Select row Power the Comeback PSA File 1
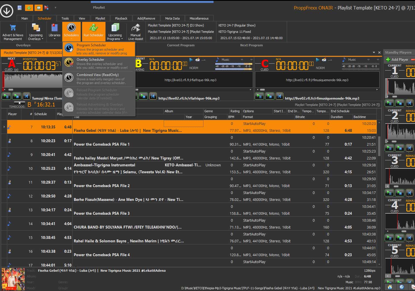415x291 pixels. 189,141
